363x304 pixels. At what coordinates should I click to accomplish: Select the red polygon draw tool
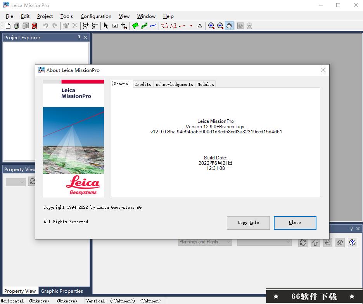pyautogui.click(x=164, y=26)
